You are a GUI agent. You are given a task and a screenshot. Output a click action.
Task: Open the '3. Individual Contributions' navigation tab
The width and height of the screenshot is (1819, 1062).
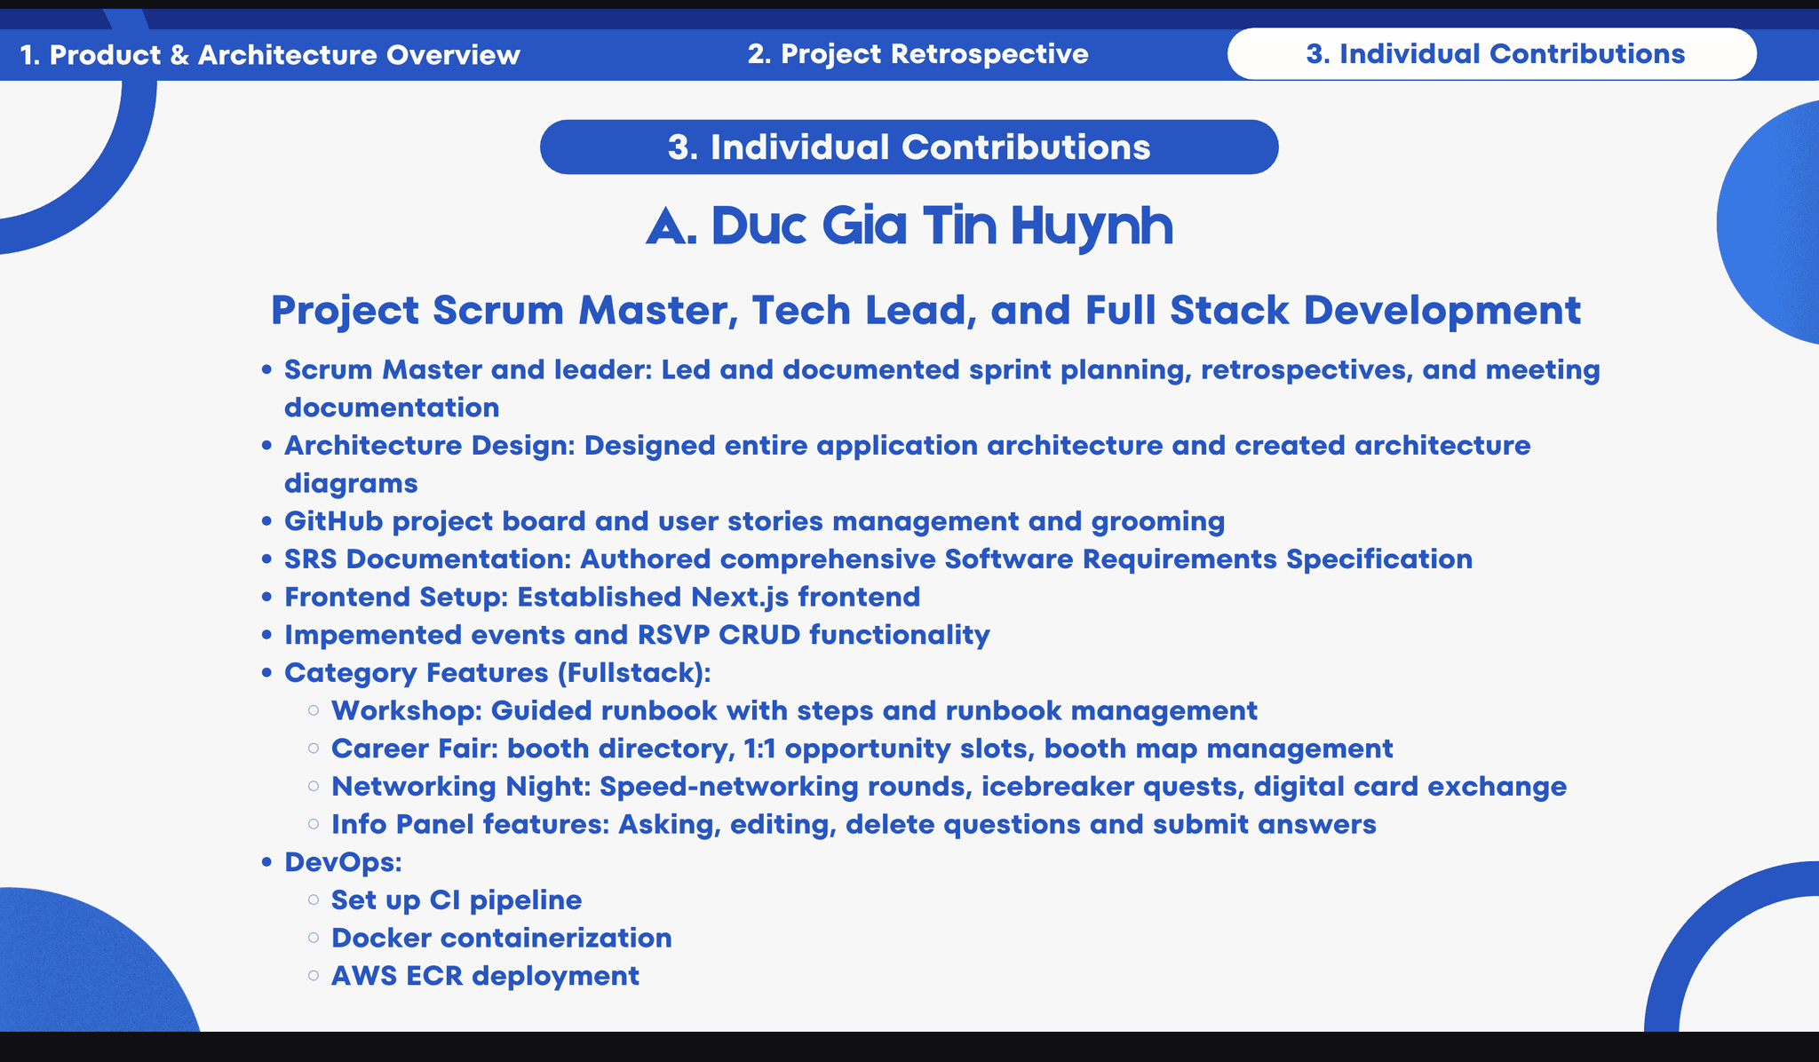point(1493,53)
